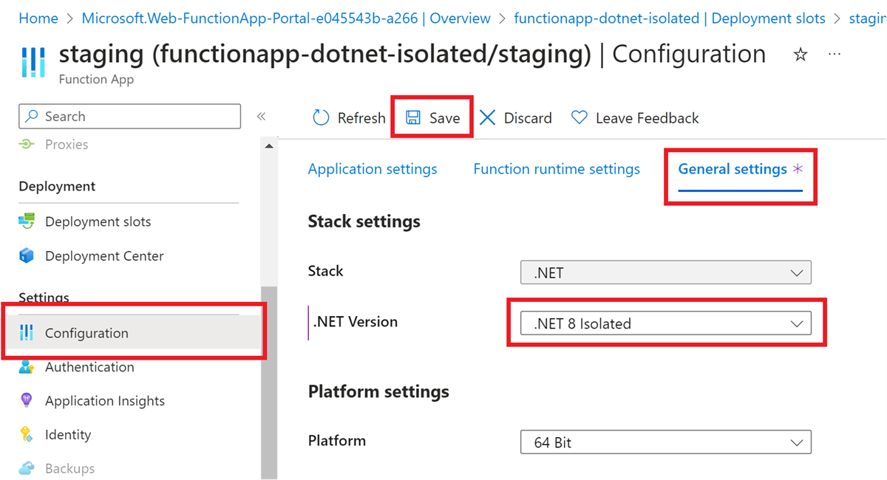The height and width of the screenshot is (480, 887).
Task: Open Authentication in the sidebar
Action: point(89,367)
